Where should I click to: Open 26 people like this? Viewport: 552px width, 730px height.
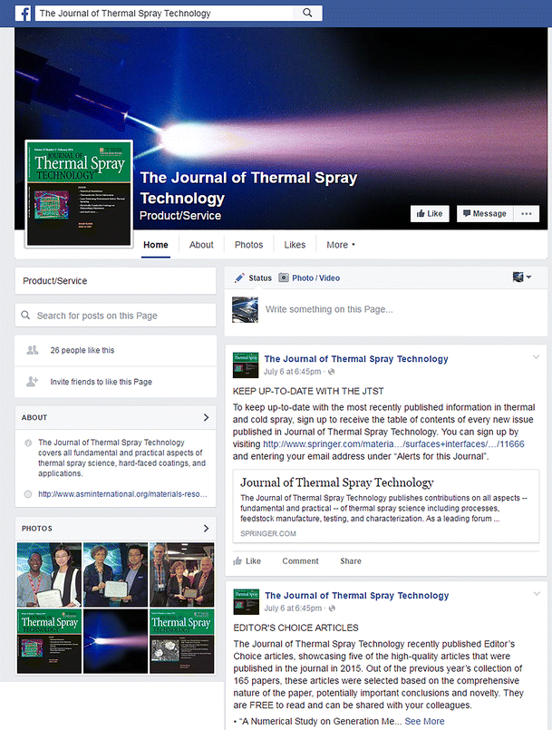point(82,350)
